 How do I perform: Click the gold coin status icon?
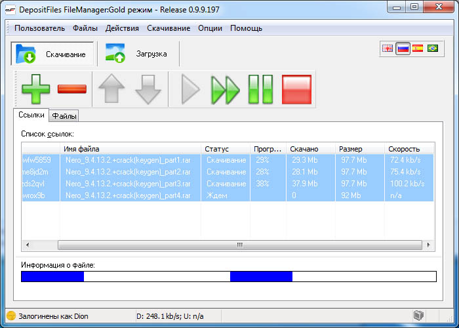coord(11,316)
